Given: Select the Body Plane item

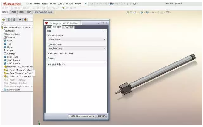Looking at the screenshot, I should 11,57.
